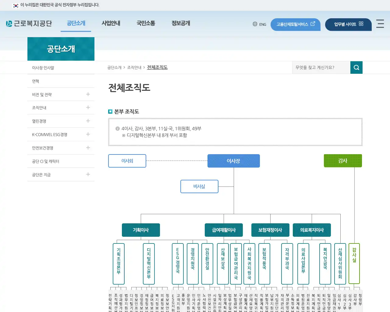Click the 공단소개 breadcrumb link
The height and width of the screenshot is (312, 390).
(114, 67)
